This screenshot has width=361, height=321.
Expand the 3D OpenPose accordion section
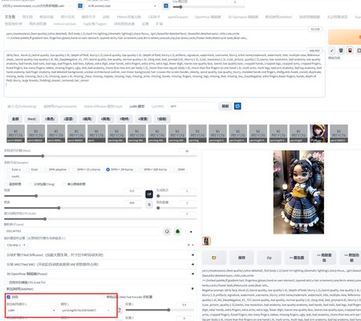coord(99,274)
